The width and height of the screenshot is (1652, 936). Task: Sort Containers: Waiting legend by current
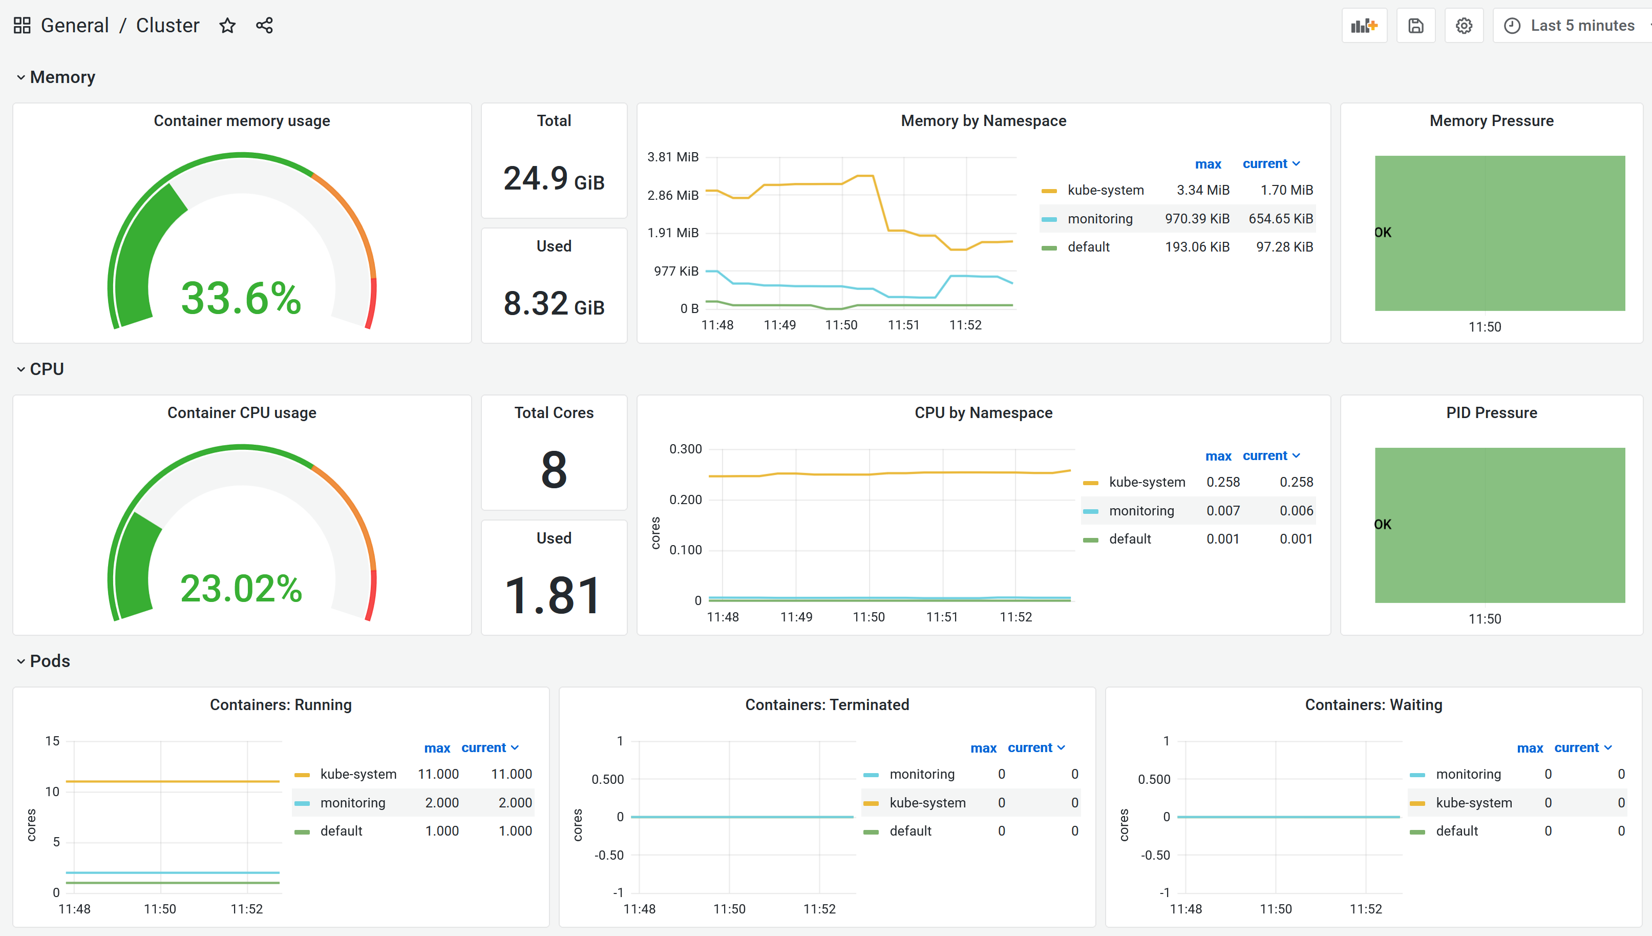[1582, 747]
